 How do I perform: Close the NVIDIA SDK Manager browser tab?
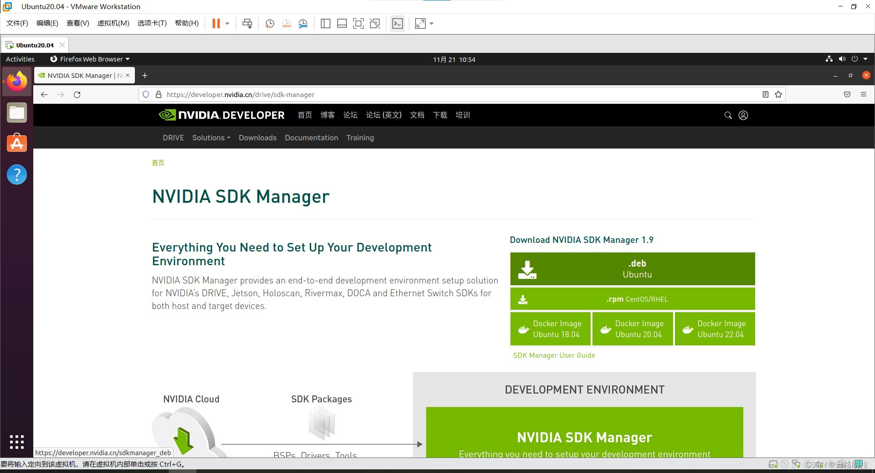pyautogui.click(x=128, y=75)
